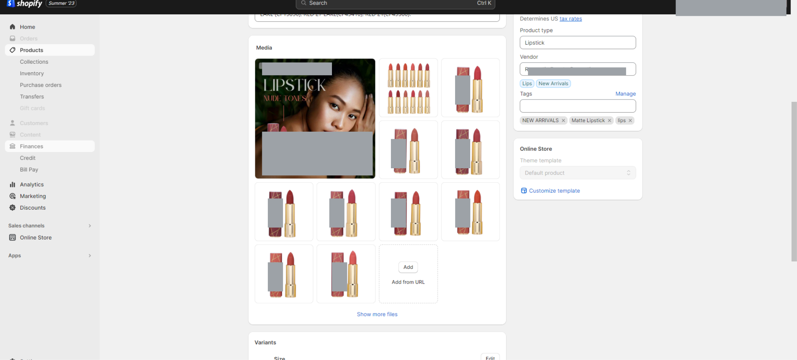Open Collections in the sidebar
Viewport: 797px width, 360px height.
34,62
